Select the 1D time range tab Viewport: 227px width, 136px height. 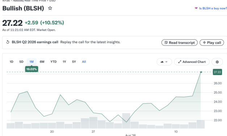[12, 61]
